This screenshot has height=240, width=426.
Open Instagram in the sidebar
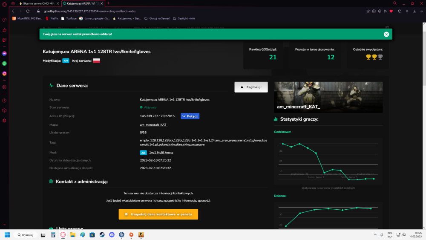pos(4,73)
